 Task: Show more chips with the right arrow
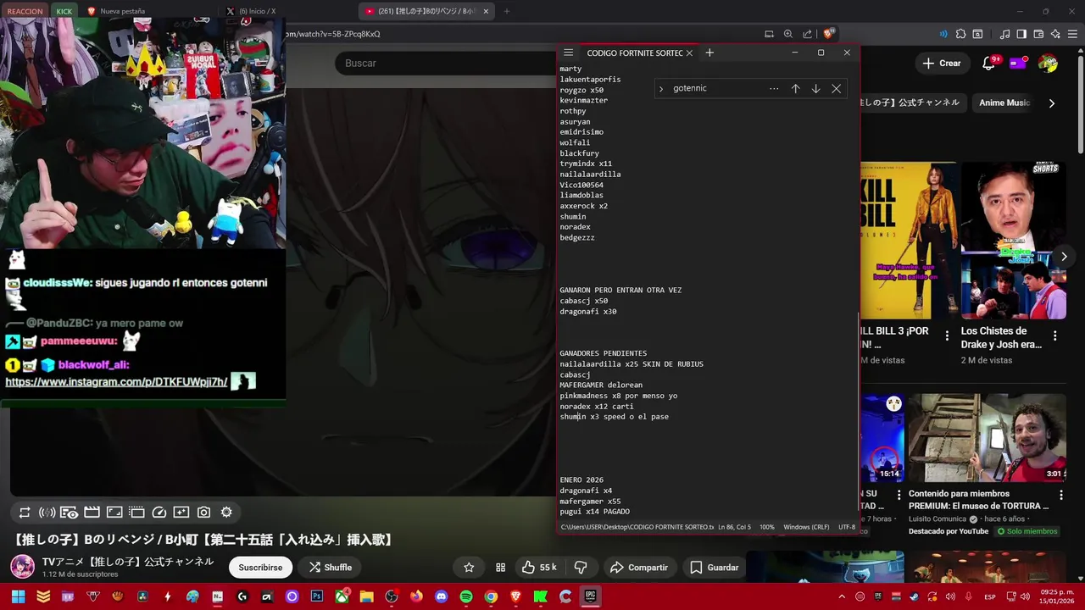point(1052,103)
